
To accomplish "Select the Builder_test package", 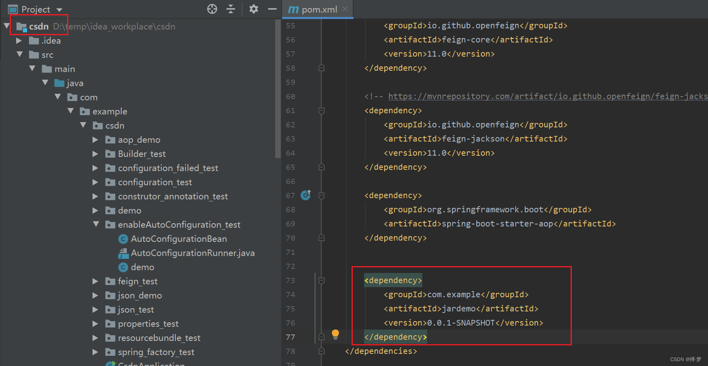I will [x=142, y=154].
